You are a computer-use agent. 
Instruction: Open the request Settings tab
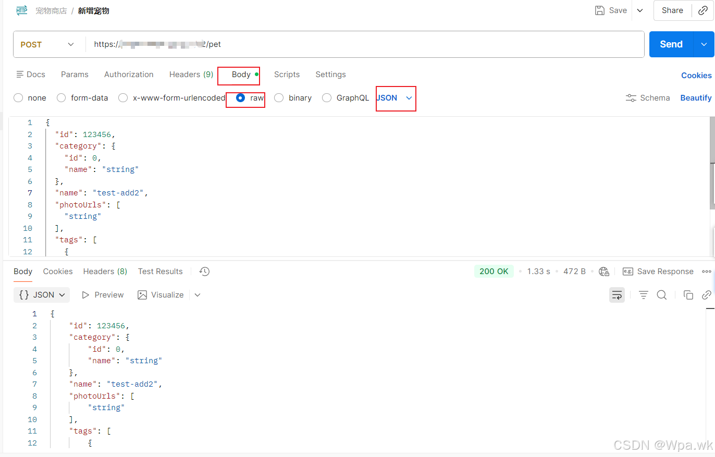tap(330, 75)
